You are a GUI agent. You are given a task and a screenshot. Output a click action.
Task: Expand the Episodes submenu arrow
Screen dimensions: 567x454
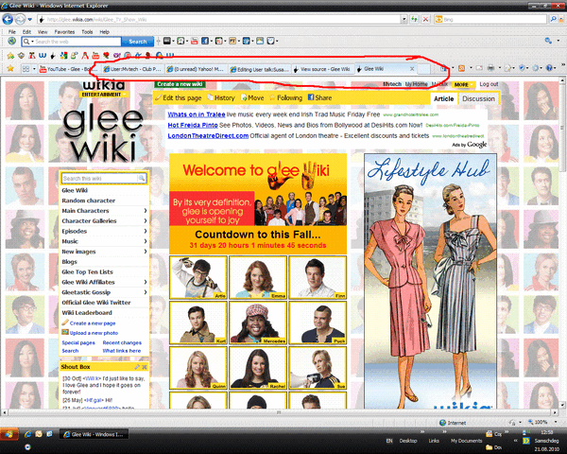146,231
